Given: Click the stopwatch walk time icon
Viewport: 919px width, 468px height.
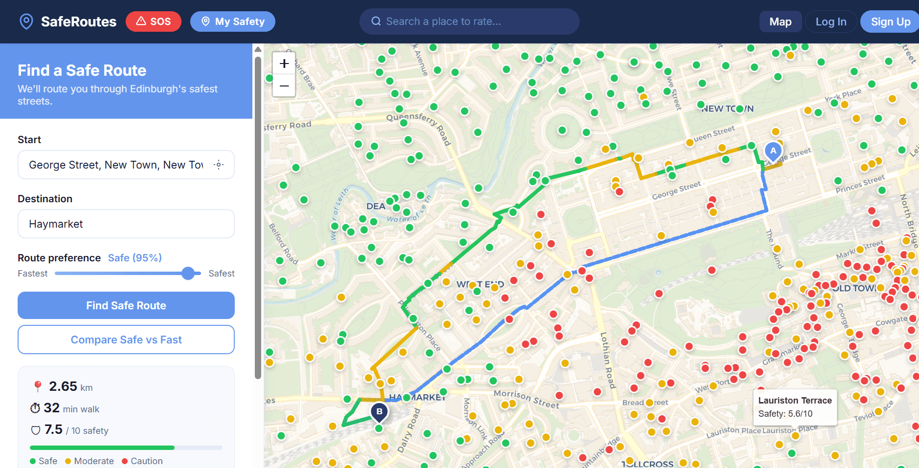Looking at the screenshot, I should (35, 408).
